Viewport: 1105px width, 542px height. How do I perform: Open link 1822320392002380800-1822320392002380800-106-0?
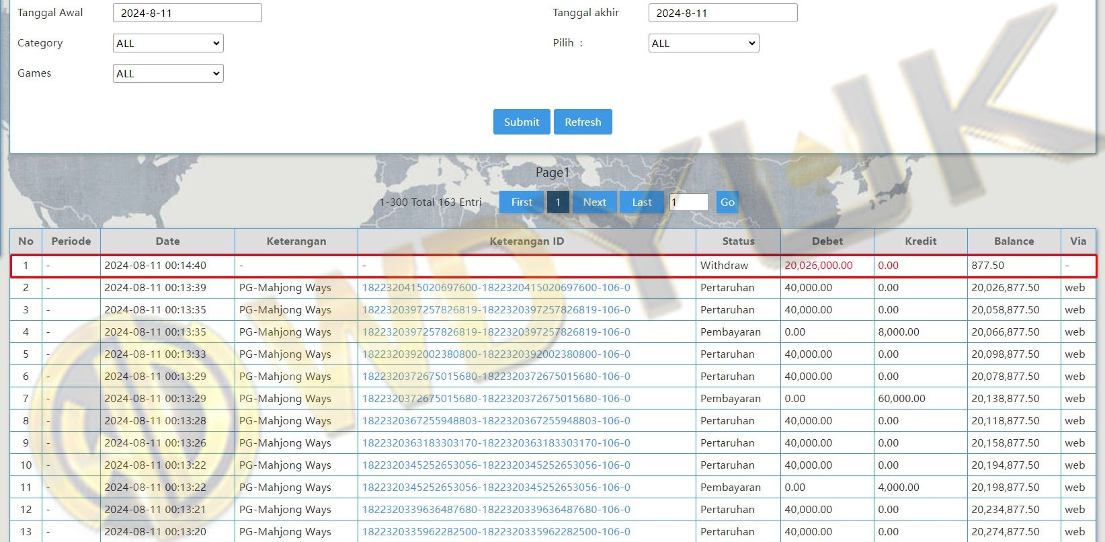click(496, 354)
